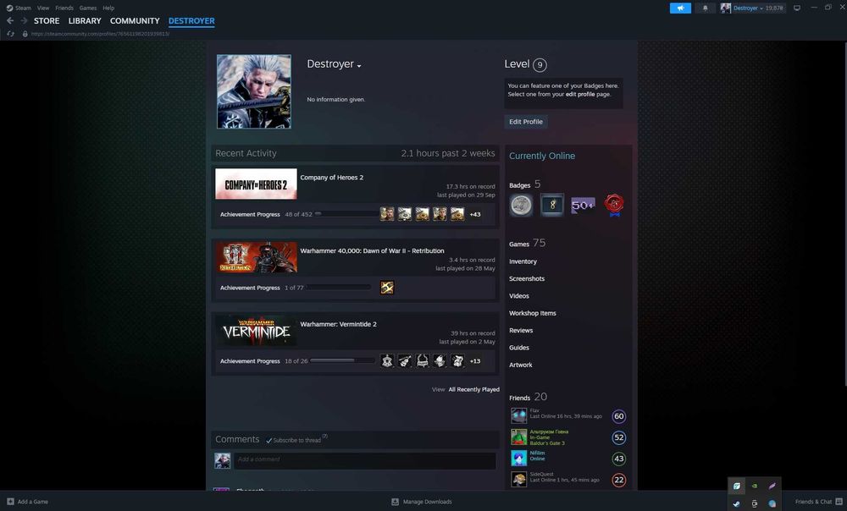Open the Warhammer Vermintide 2 banner
This screenshot has height=511, width=847.
coord(256,330)
